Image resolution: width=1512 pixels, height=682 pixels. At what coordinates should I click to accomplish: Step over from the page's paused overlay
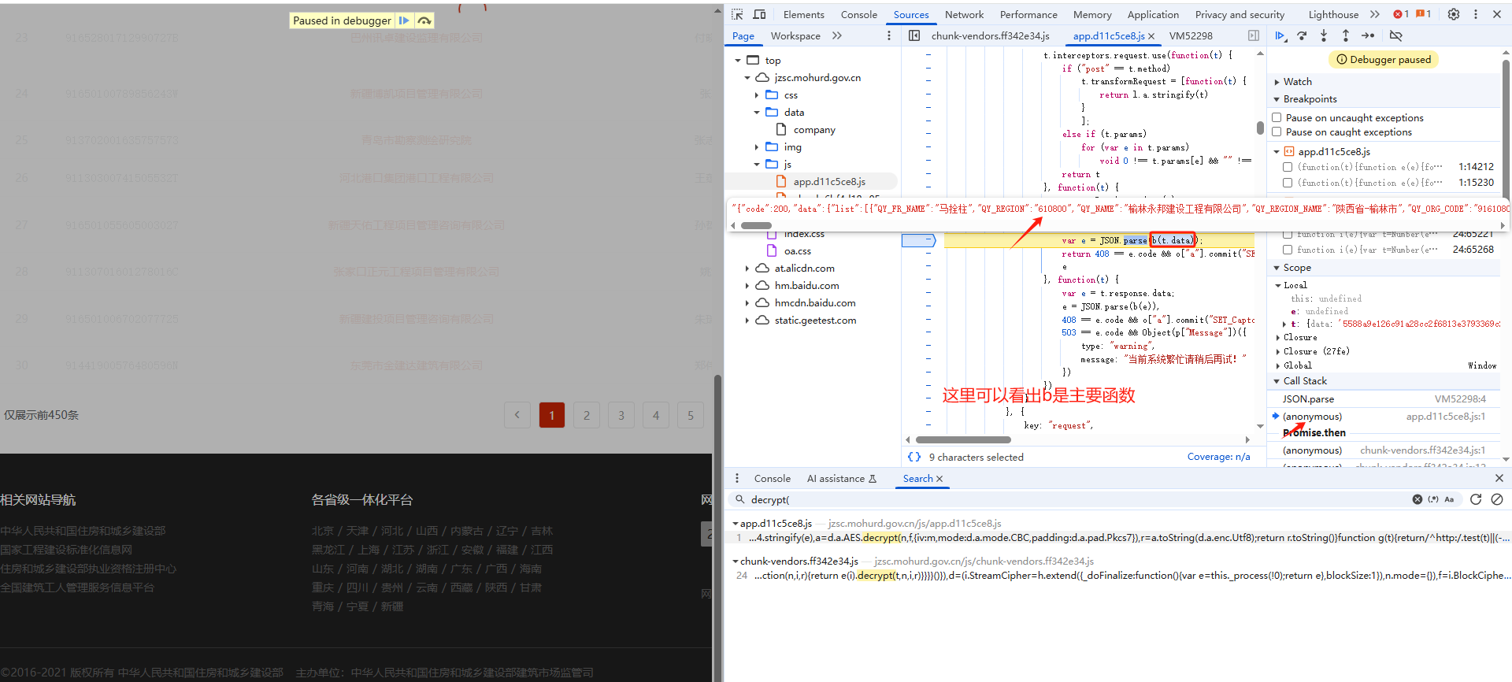pyautogui.click(x=424, y=20)
